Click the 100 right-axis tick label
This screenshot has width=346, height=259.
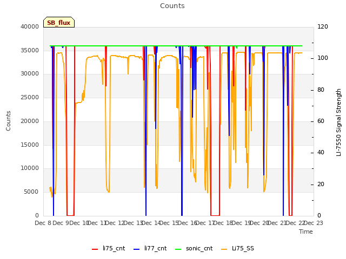pos(323,58)
